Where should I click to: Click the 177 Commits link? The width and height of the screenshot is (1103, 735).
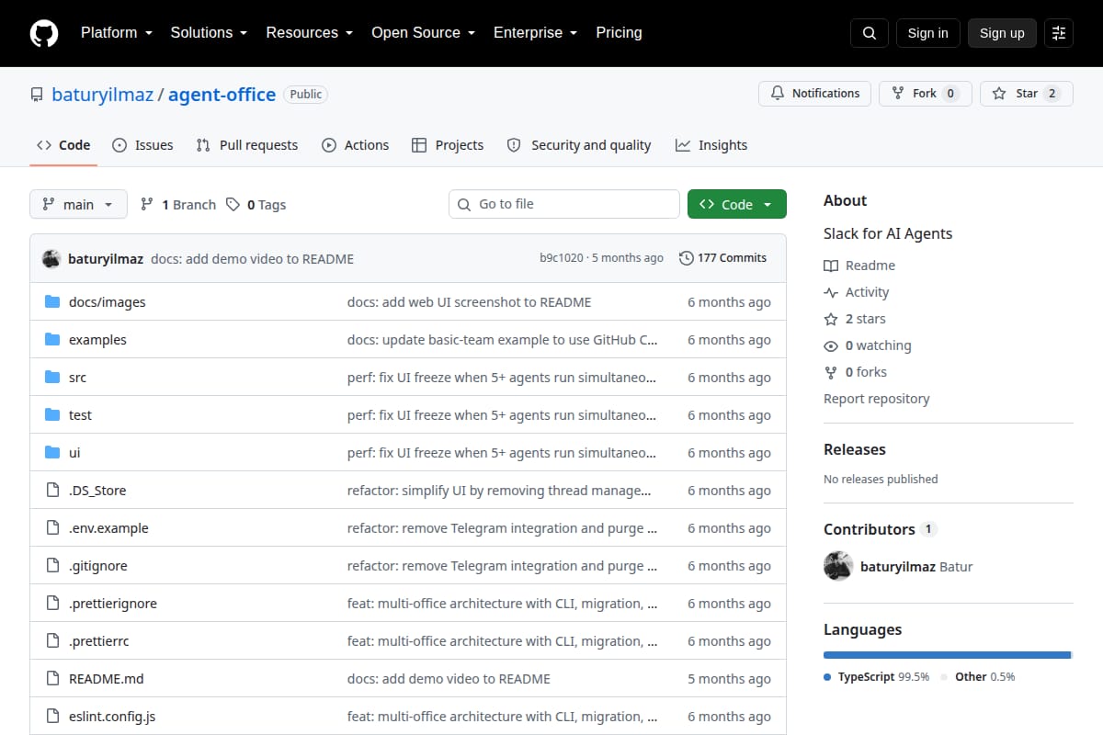click(722, 258)
